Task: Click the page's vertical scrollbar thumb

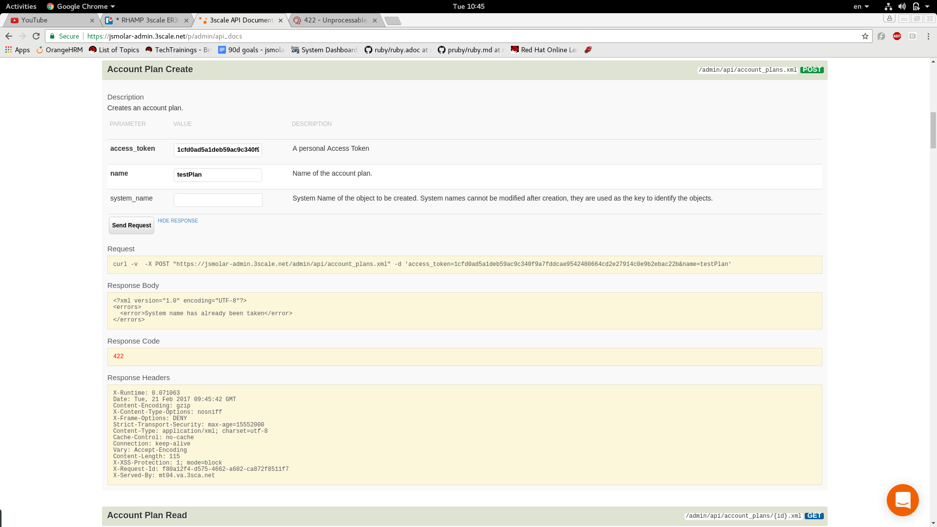Action: click(933, 129)
